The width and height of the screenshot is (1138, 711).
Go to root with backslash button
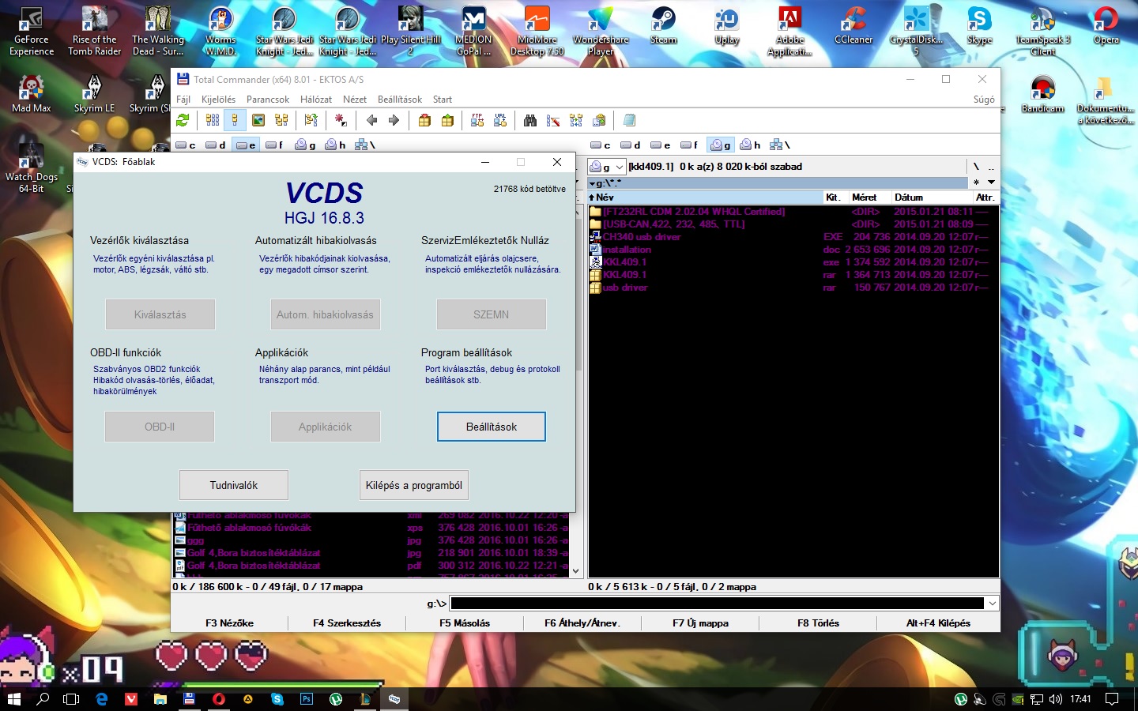[976, 167]
